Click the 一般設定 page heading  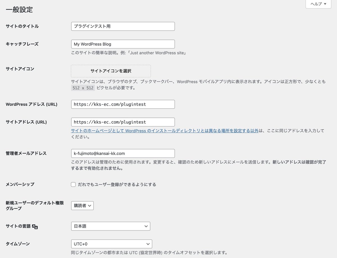point(19,10)
